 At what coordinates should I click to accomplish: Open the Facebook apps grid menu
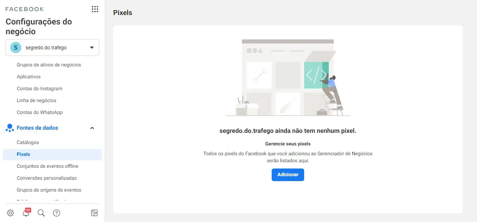pos(95,9)
